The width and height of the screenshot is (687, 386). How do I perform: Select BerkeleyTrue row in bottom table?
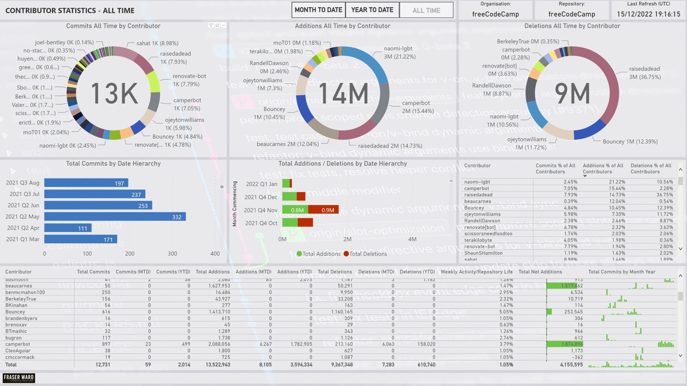(339, 299)
